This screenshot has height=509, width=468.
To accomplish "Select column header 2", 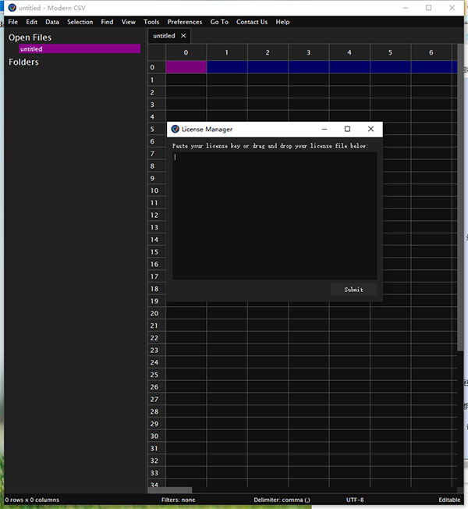I will (268, 52).
